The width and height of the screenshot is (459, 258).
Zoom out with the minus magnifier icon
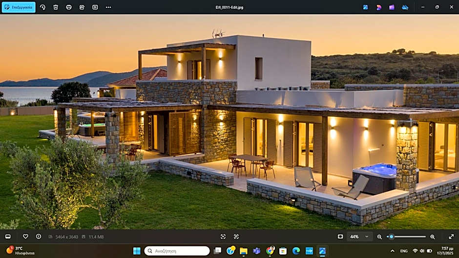379,237
